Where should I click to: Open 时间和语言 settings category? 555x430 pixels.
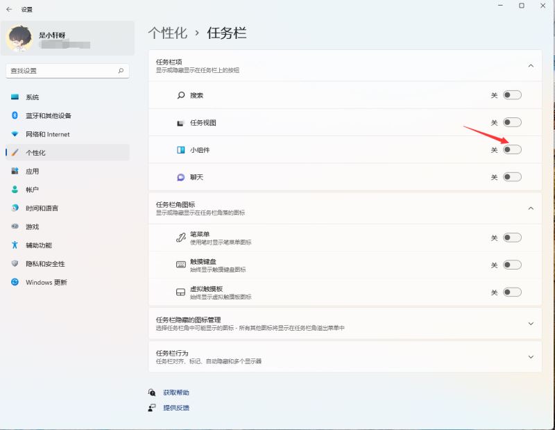[x=67, y=208]
